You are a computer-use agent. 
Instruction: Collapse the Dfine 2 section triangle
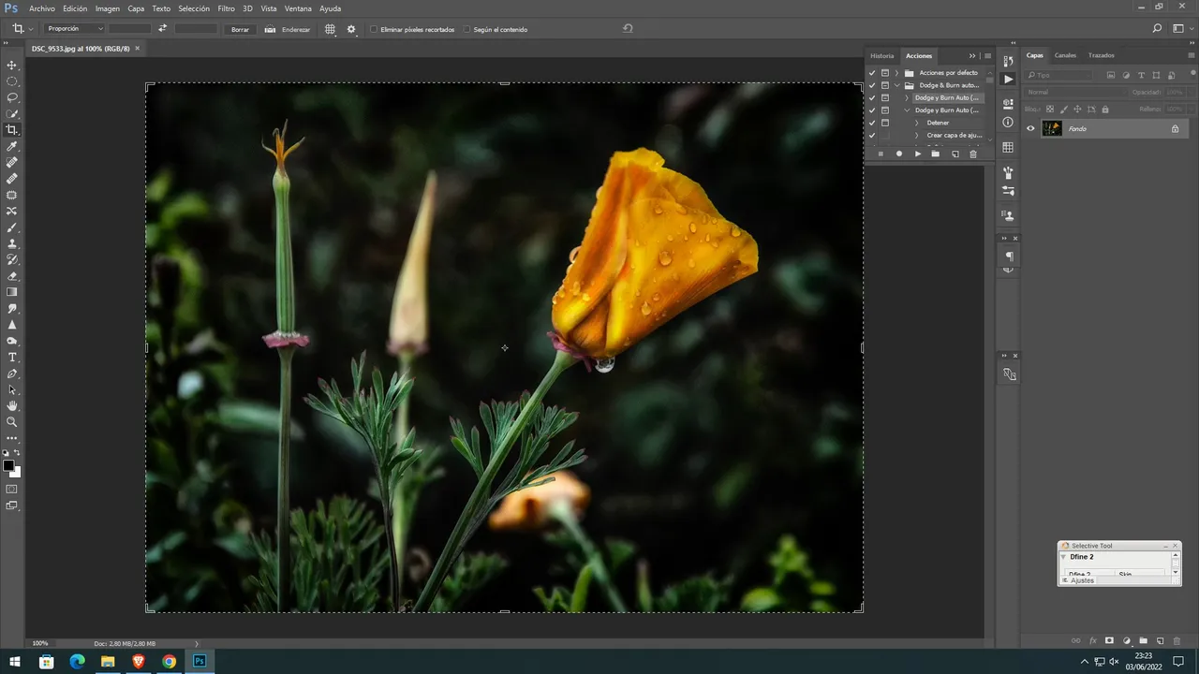1064,557
